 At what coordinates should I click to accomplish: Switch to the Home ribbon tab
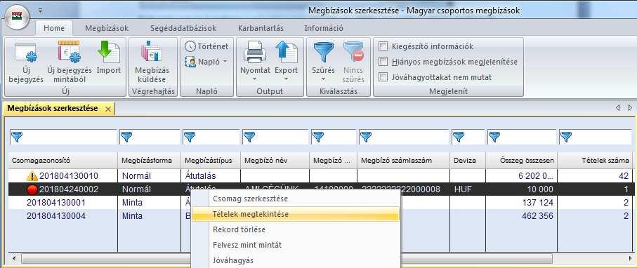pyautogui.click(x=54, y=29)
